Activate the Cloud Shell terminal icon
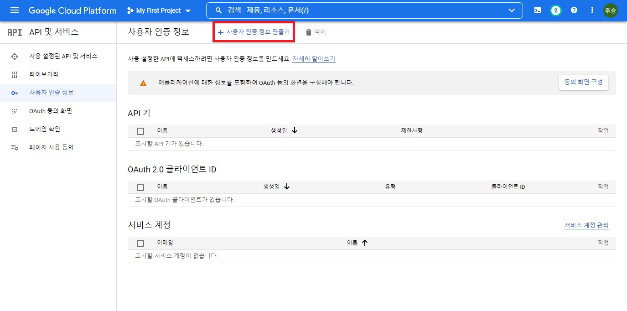Image resolution: width=627 pixels, height=311 pixels. (x=538, y=10)
